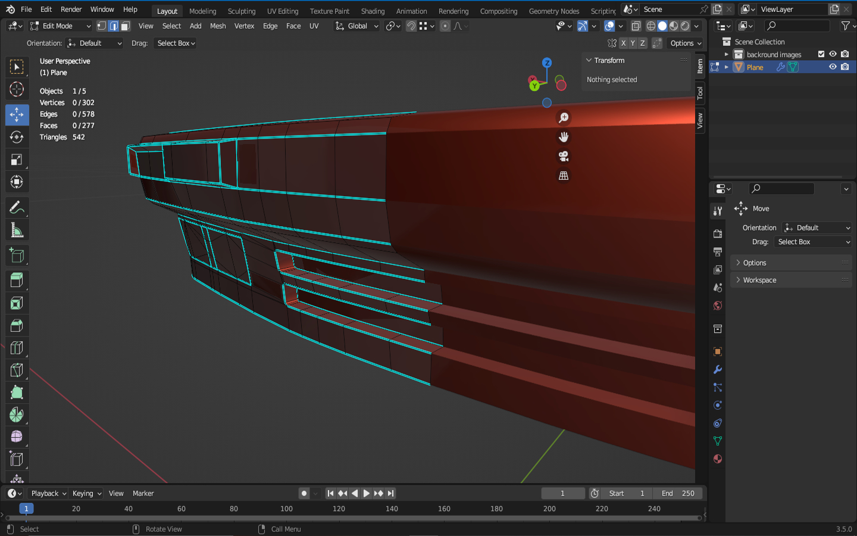Click the End frame 250 field
The height and width of the screenshot is (536, 857).
point(678,493)
